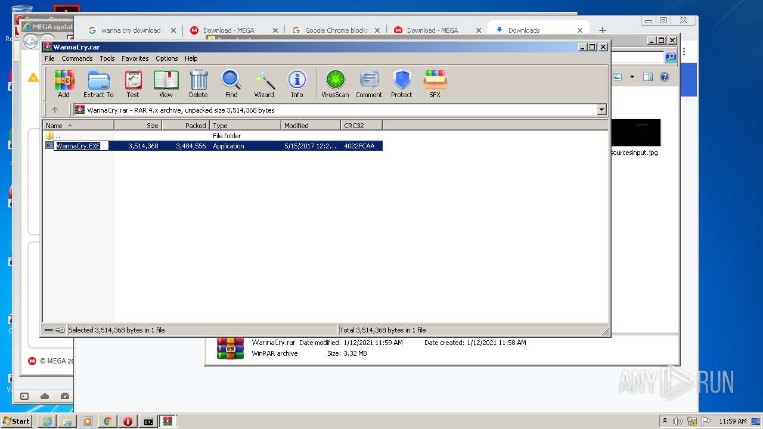Click the 11:59 AM system clock
The width and height of the screenshot is (763, 429).
(733, 421)
